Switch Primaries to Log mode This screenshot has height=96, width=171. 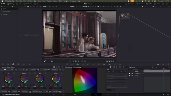(x=59, y=67)
